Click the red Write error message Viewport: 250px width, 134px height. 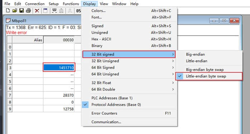coord(16,33)
